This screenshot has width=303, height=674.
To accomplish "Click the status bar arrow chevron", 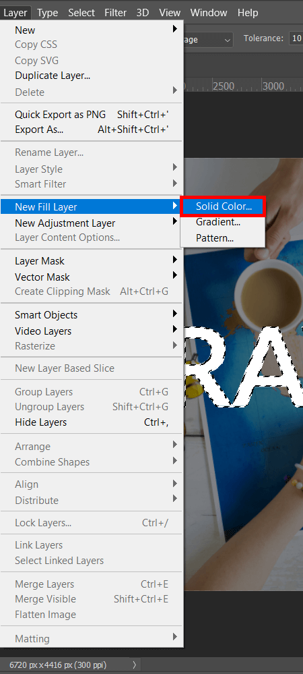I will click(x=135, y=665).
